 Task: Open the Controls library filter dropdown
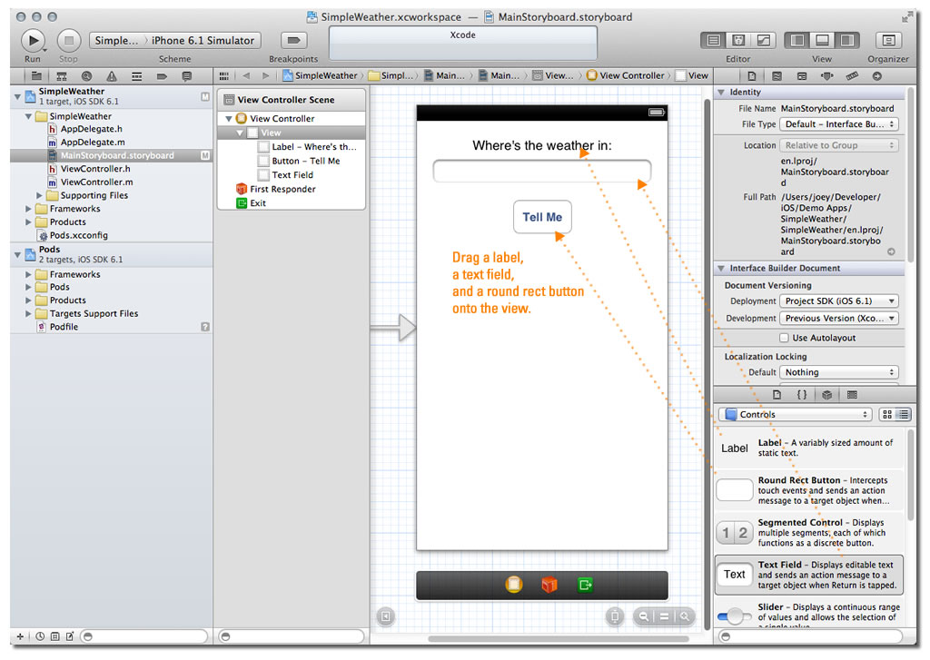click(796, 415)
